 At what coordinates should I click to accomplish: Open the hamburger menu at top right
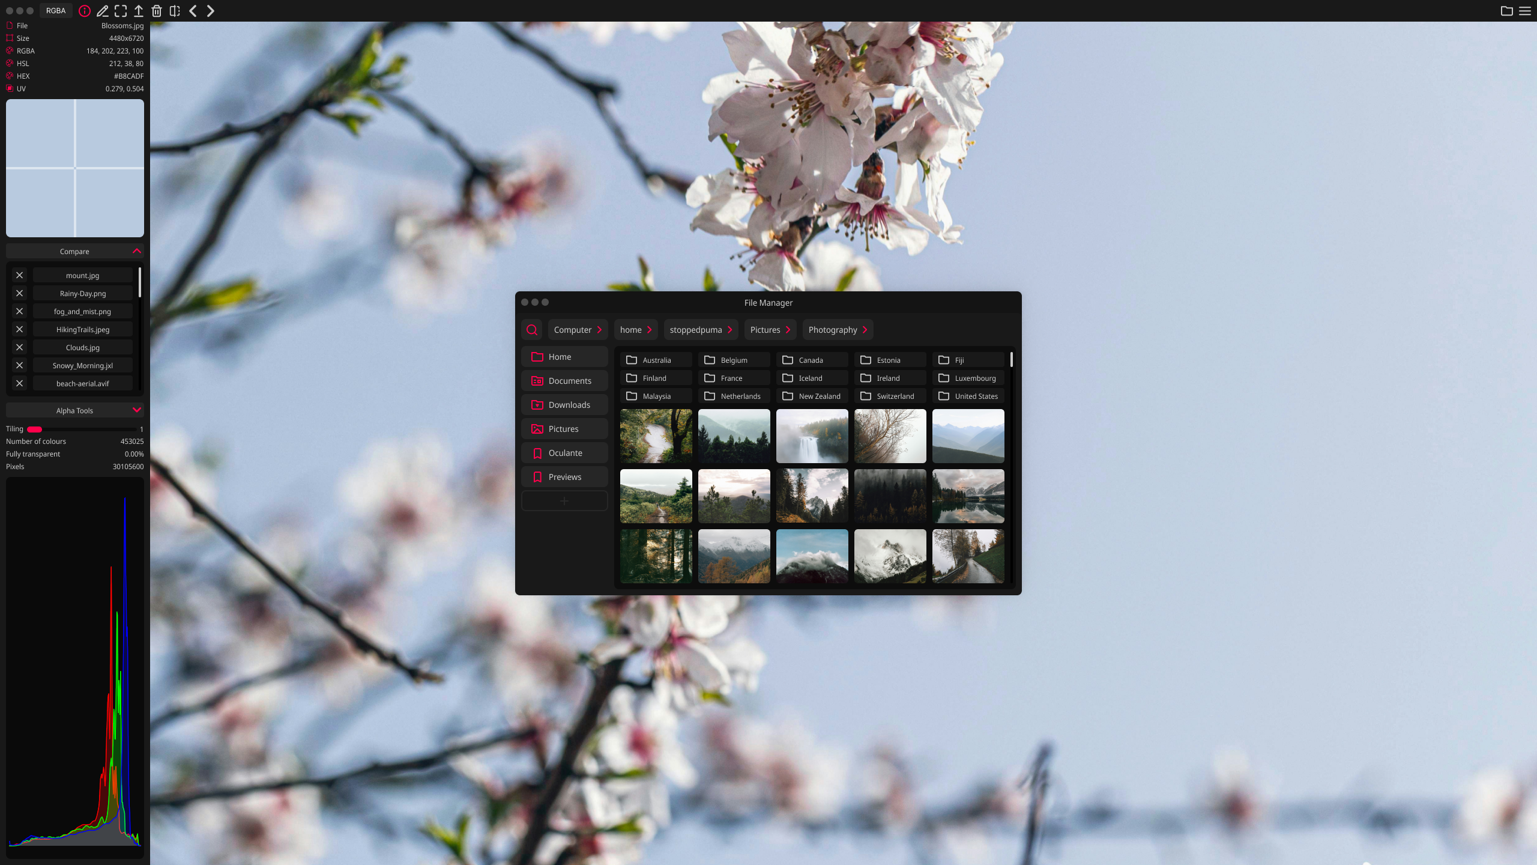click(x=1526, y=11)
